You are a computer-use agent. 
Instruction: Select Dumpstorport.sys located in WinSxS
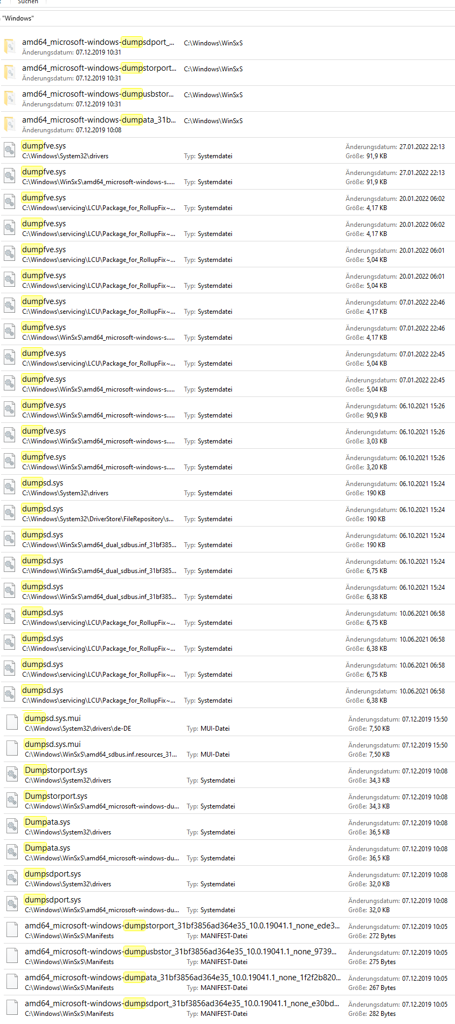(56, 796)
